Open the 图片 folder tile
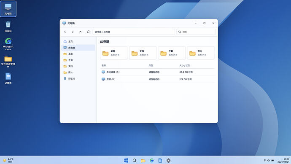The width and height of the screenshot is (291, 164). 201,53
